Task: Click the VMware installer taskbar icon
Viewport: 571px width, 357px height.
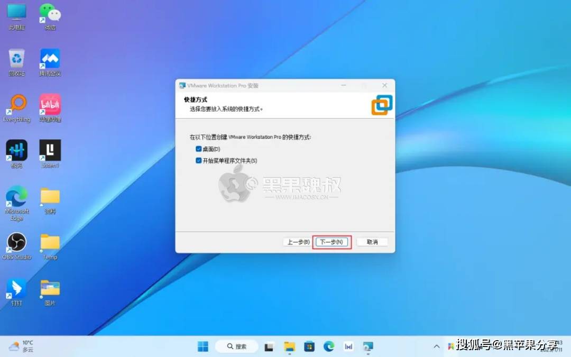Action: [x=368, y=346]
